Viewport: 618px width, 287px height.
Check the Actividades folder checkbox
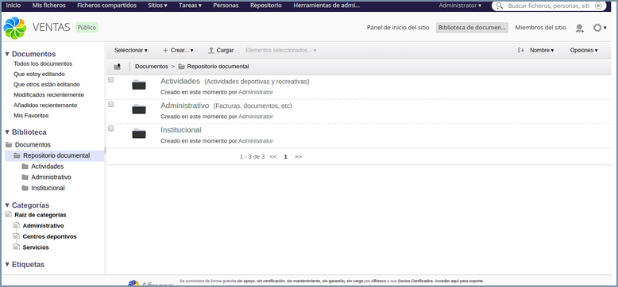pos(111,79)
